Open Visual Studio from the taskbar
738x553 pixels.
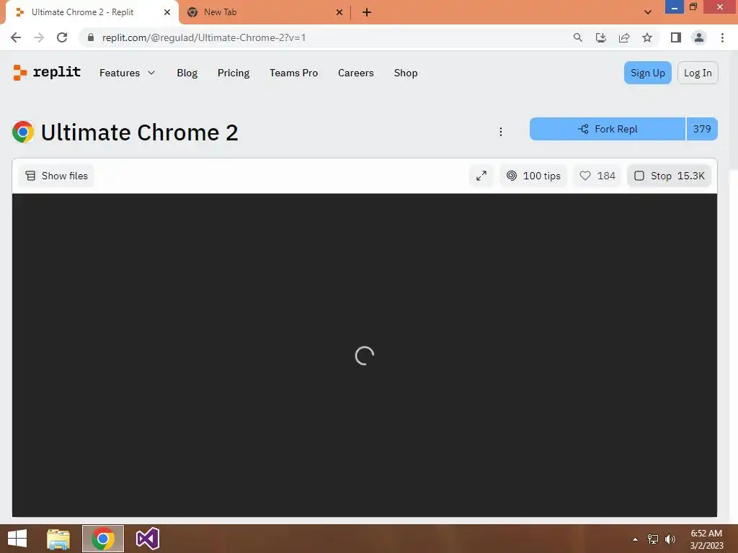pos(147,539)
